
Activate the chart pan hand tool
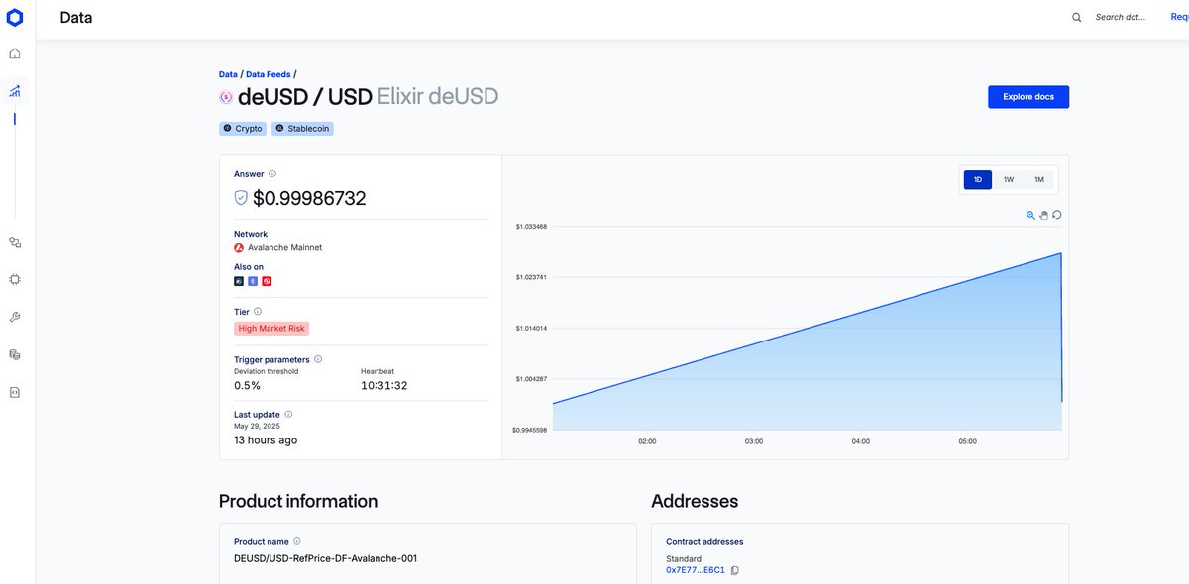[x=1043, y=215]
